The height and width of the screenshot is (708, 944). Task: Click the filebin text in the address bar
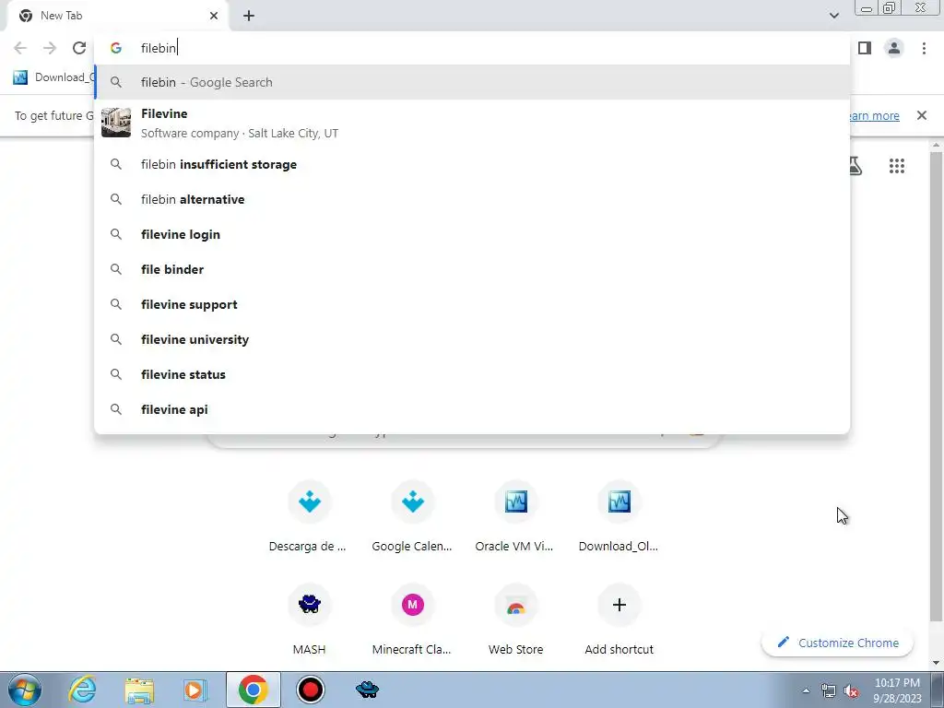pos(159,48)
